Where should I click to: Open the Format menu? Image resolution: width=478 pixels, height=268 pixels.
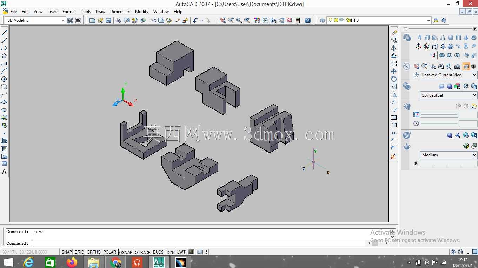pos(69,11)
